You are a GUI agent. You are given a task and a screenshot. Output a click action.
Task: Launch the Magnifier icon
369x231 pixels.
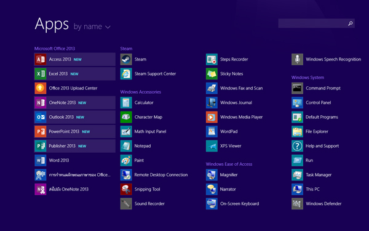[x=212, y=175]
